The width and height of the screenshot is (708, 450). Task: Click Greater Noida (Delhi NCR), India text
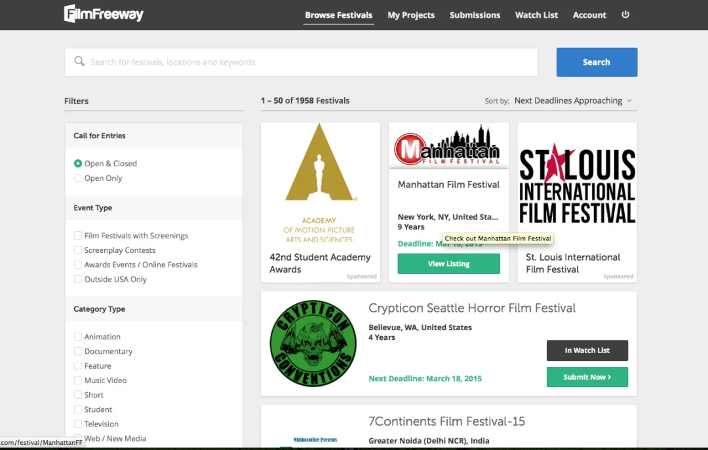[429, 441]
